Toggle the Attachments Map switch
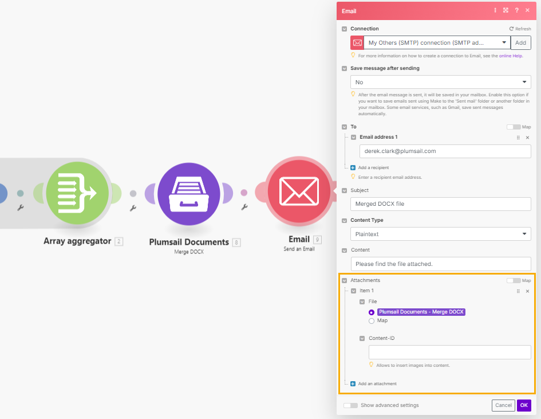 point(514,280)
